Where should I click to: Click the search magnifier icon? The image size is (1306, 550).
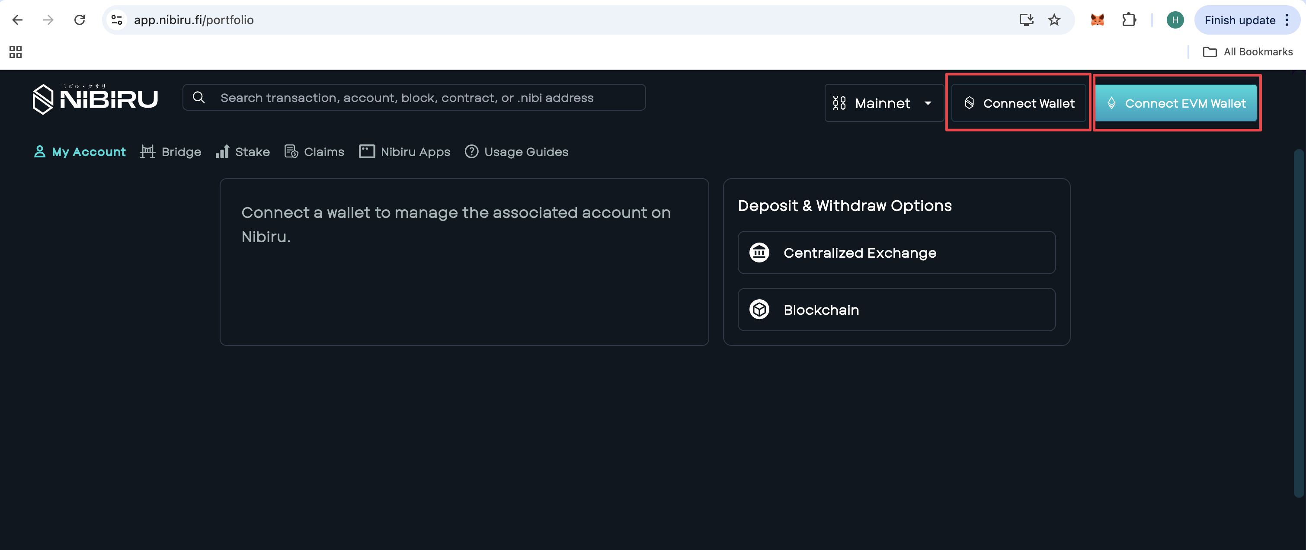(x=199, y=97)
